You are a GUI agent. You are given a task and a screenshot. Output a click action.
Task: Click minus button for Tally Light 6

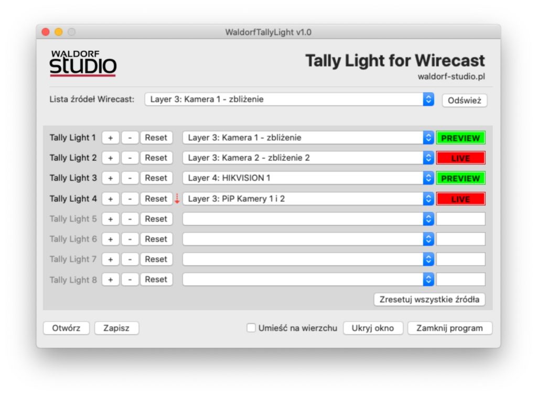click(130, 239)
